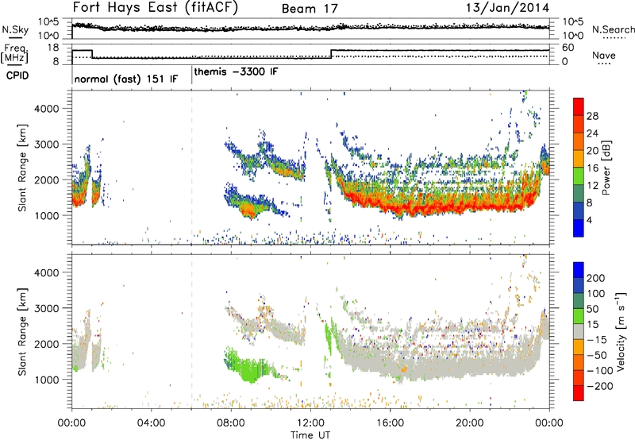Click the 'Fort Hays East (fitACF)' title

(156, 8)
